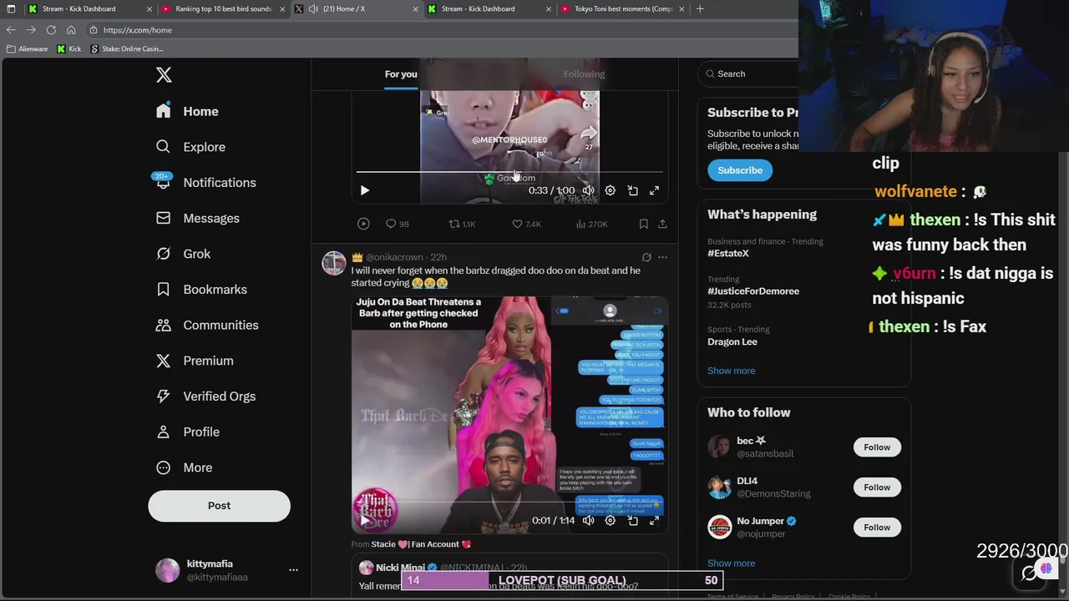1069x601 pixels.
Task: Open the @onikacrown profile avatar
Action: tap(334, 262)
